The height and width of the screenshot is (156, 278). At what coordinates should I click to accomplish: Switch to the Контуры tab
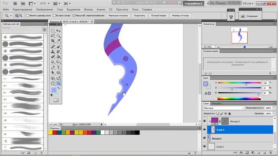[216, 104]
